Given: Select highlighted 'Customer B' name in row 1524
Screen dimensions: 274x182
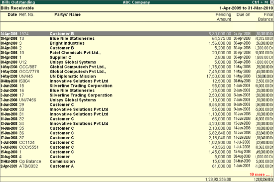Looking at the screenshot, I should click(62, 34).
